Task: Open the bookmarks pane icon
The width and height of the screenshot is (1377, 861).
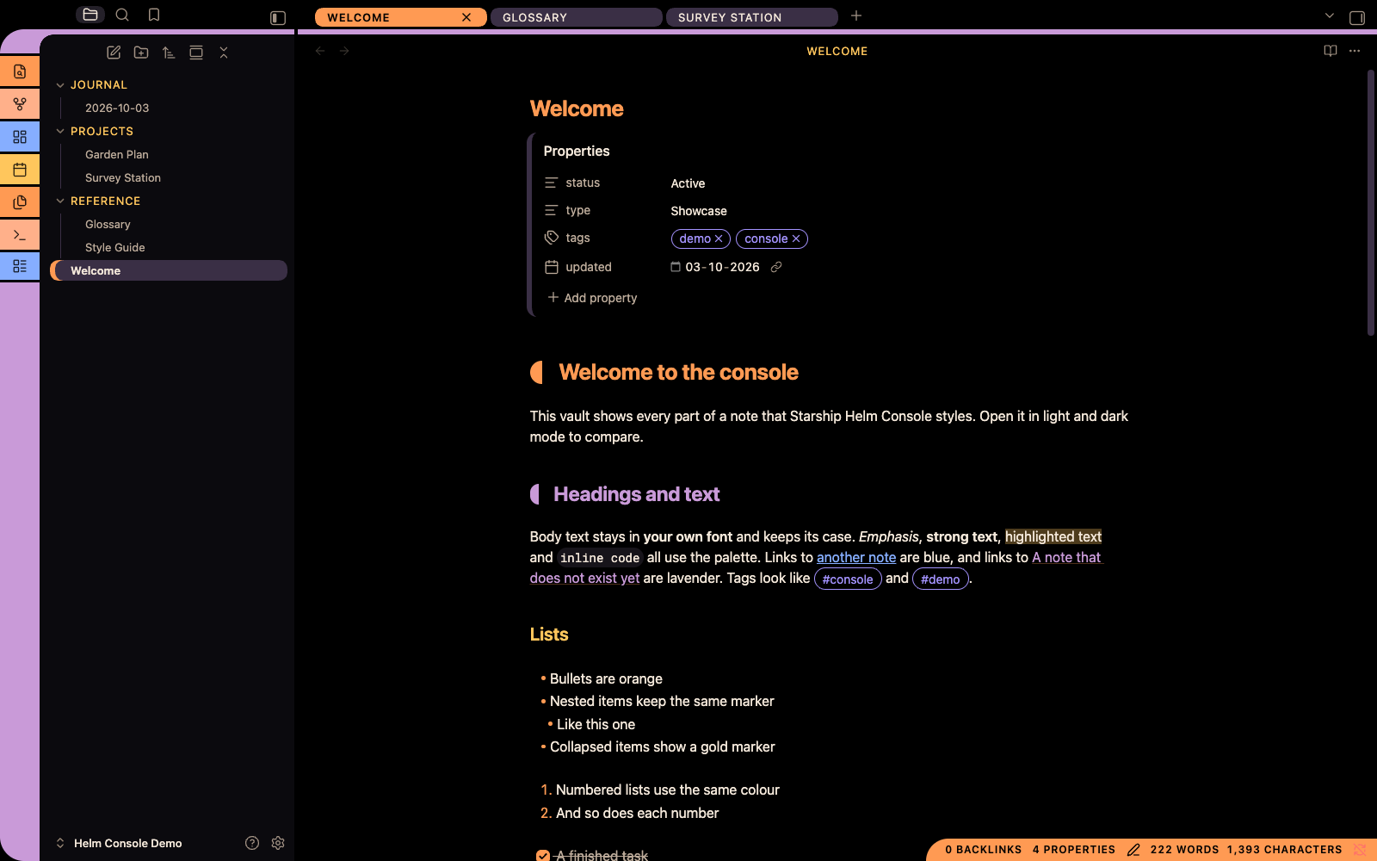Action: pos(154,15)
